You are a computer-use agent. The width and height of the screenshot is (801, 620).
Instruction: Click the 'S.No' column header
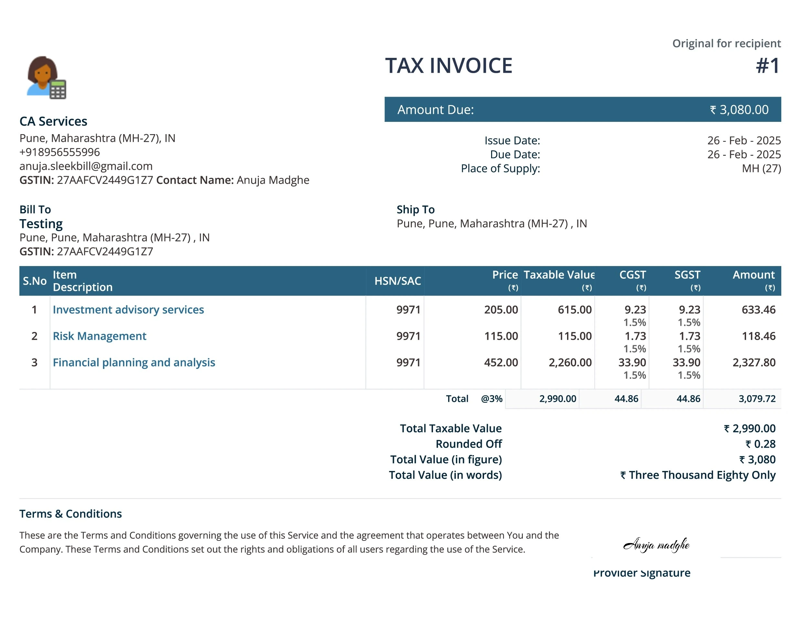[x=35, y=281]
